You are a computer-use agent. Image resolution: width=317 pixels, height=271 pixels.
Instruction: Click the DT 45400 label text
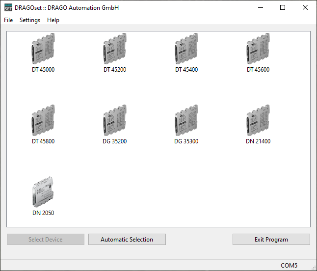(x=186, y=70)
